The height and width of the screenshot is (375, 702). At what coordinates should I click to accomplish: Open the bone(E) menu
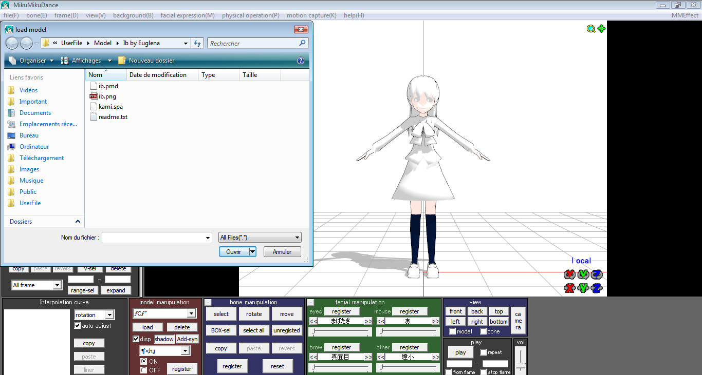tap(36, 15)
